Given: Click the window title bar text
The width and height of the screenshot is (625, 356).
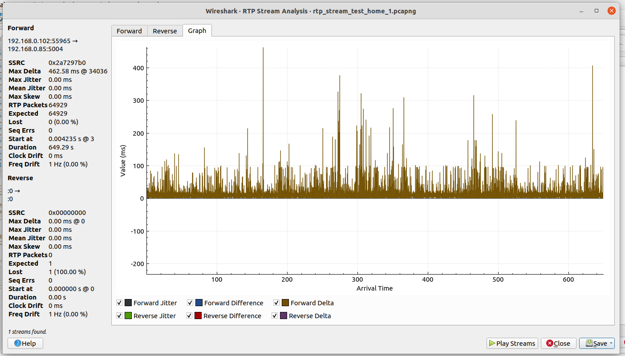Looking at the screenshot, I should point(311,11).
